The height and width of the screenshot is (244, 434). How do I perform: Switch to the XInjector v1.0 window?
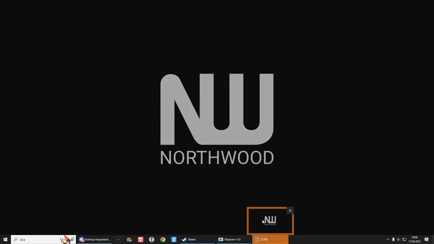pyautogui.click(x=234, y=240)
